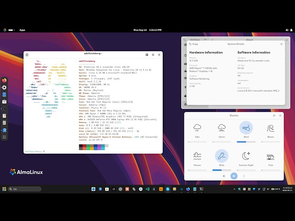295x221 pixels.
Task: Toggle the Waves sound in Blanket
Action: 271,128
